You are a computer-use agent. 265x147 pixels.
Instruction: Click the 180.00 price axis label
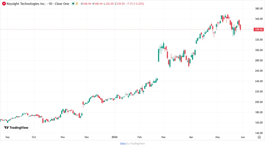(259, 112)
